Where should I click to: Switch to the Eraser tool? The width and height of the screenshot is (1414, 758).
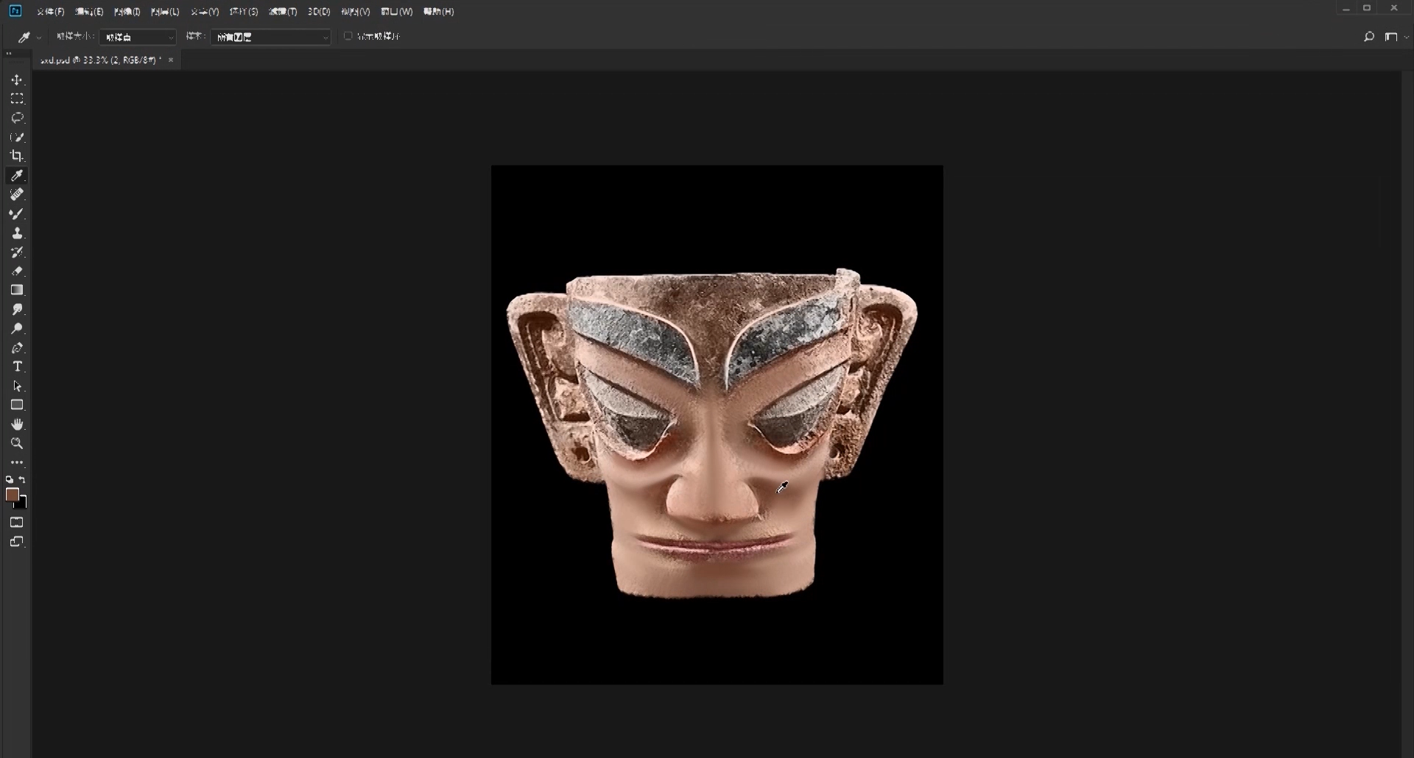pos(17,271)
